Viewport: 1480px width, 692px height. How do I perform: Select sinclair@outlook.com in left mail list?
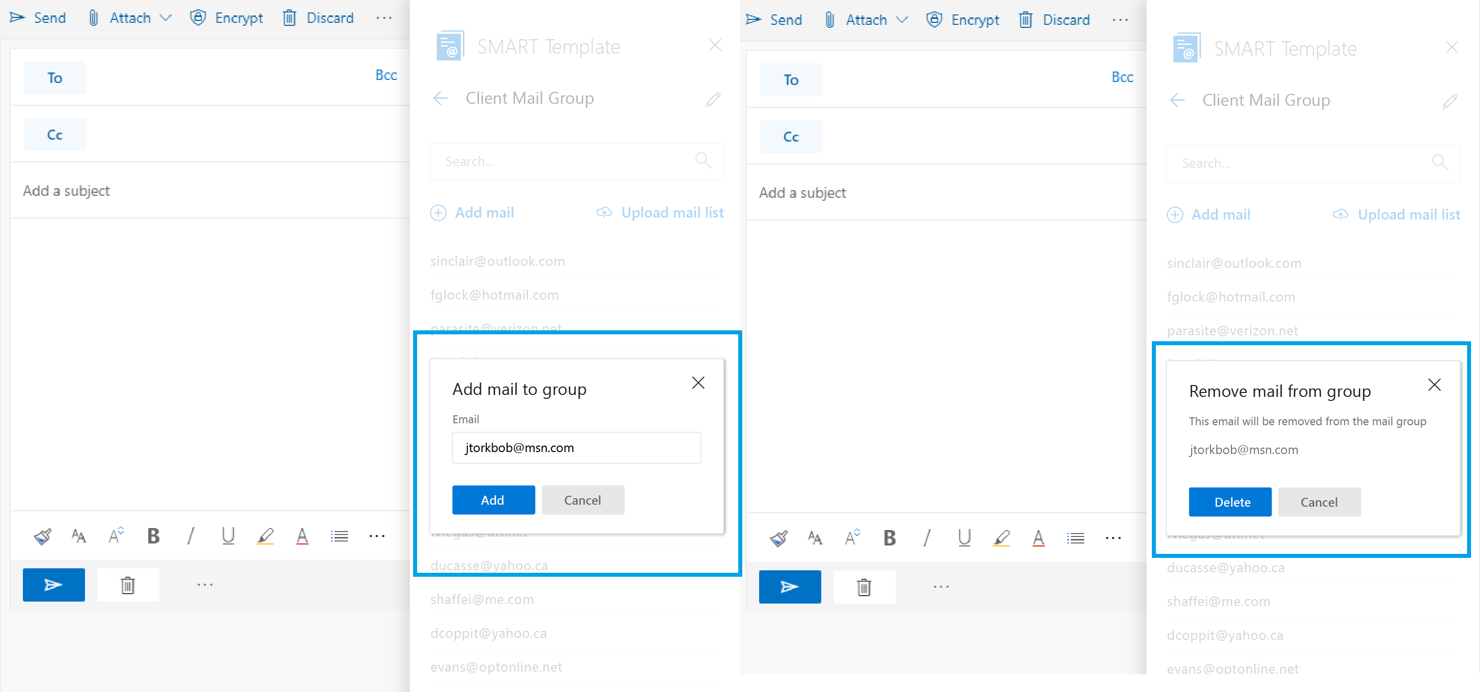click(x=498, y=261)
